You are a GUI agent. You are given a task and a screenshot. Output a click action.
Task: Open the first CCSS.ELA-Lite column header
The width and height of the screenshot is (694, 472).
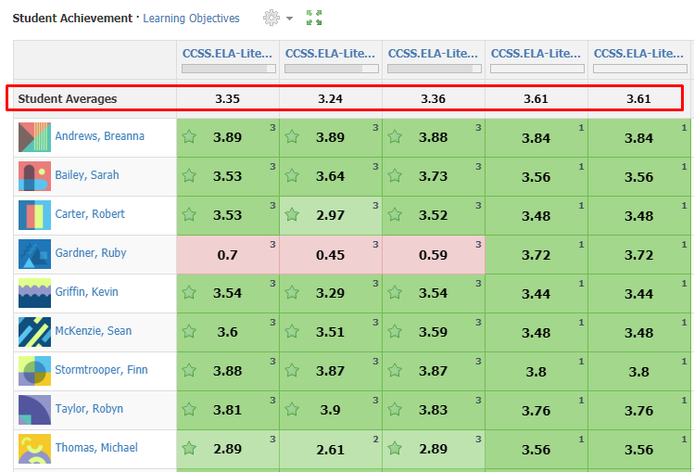(x=227, y=54)
